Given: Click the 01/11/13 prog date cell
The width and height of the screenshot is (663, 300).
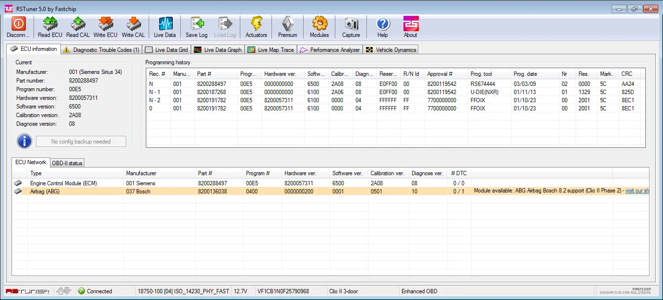Looking at the screenshot, I should pyautogui.click(x=524, y=92).
